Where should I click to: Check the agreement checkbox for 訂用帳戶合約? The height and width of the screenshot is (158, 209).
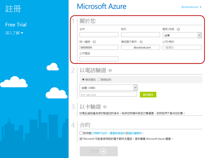click(x=81, y=133)
